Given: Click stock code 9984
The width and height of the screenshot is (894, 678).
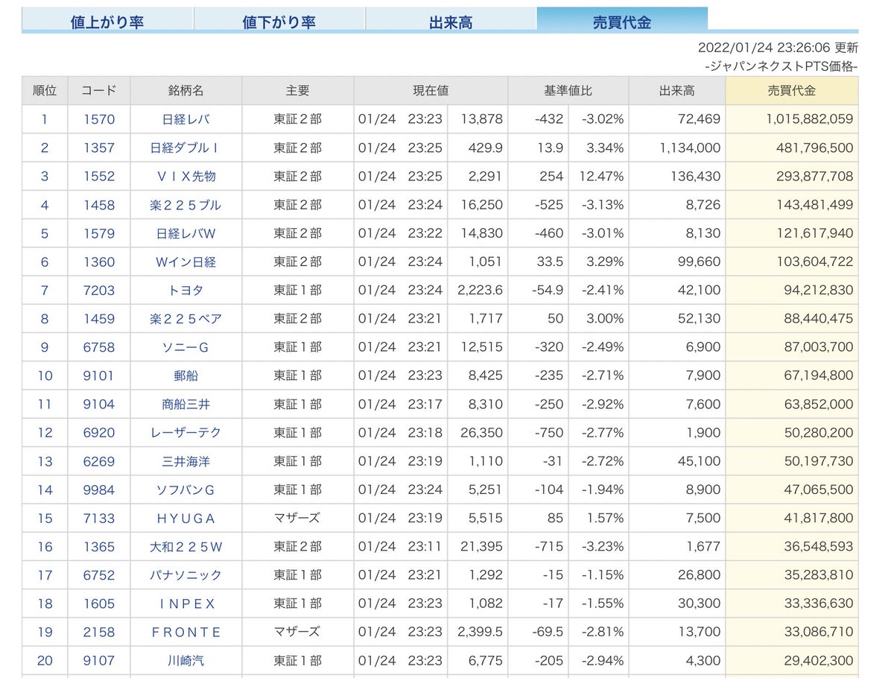Looking at the screenshot, I should (99, 490).
